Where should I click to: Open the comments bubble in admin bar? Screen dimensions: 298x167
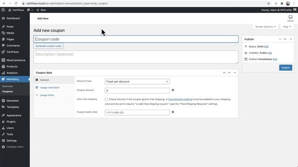(x=28, y=10)
